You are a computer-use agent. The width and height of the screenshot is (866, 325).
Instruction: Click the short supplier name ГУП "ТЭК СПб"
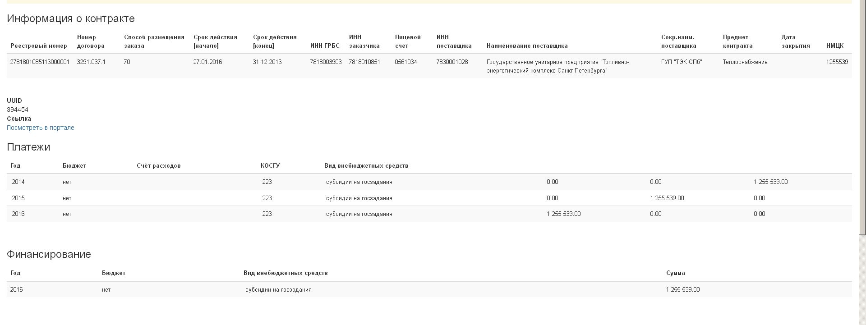(682, 62)
